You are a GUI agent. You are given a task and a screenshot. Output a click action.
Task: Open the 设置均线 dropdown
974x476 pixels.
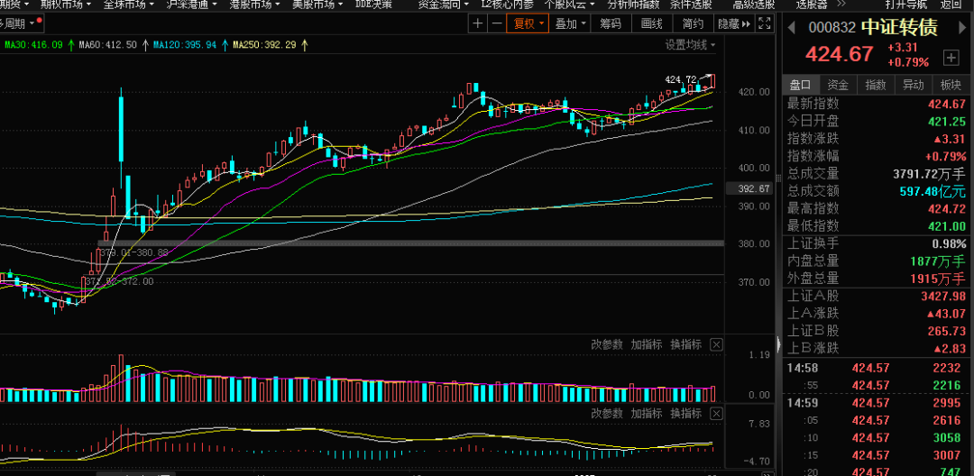click(691, 44)
